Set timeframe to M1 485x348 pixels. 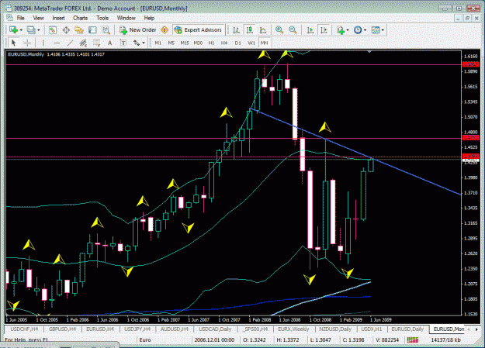158,43
